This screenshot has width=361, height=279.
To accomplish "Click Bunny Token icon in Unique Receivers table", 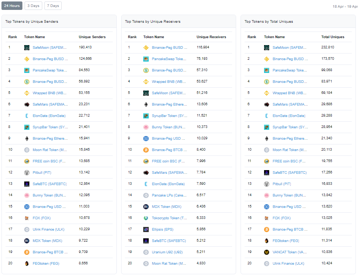I will tap(146, 127).
